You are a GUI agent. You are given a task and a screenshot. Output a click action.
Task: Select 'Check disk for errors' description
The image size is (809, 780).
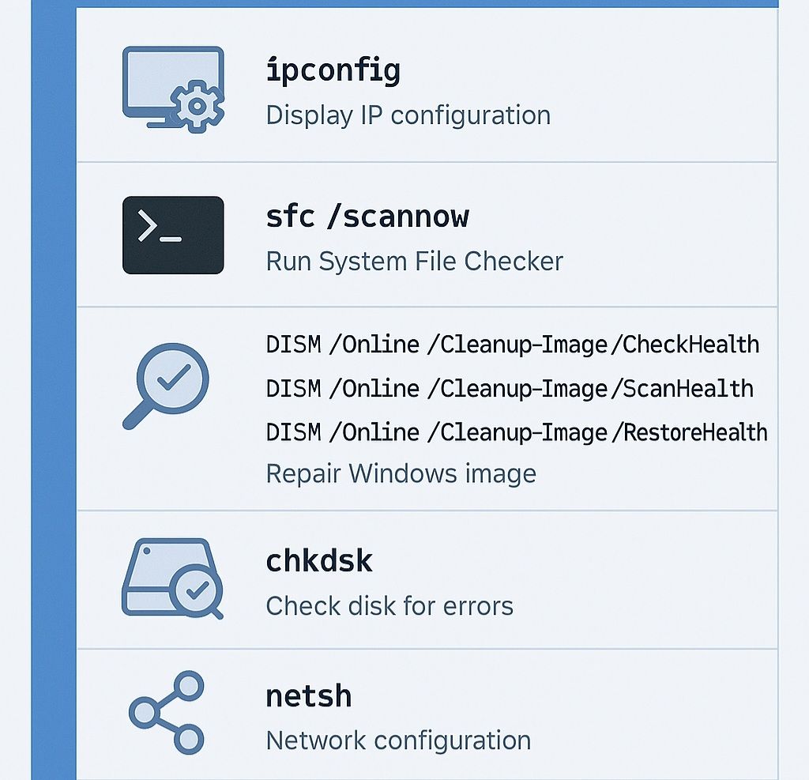coord(389,606)
